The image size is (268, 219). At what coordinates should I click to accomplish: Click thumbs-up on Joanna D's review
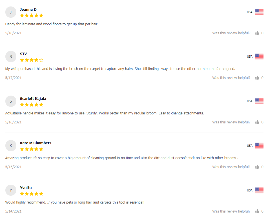(x=257, y=33)
